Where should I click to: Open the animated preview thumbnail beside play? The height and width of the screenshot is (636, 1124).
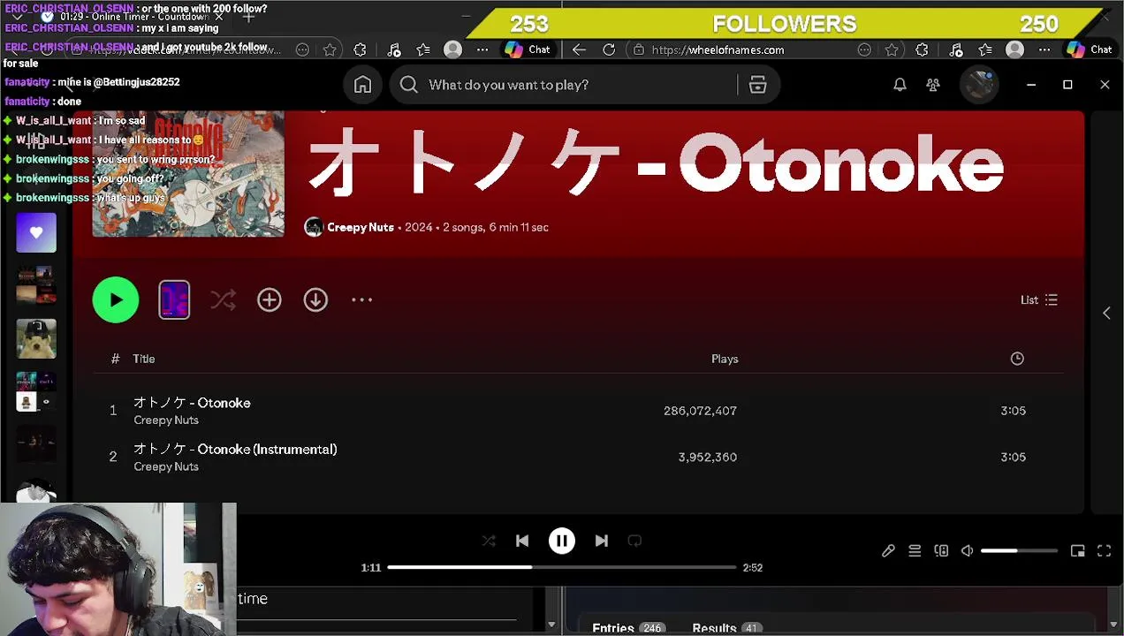point(174,300)
